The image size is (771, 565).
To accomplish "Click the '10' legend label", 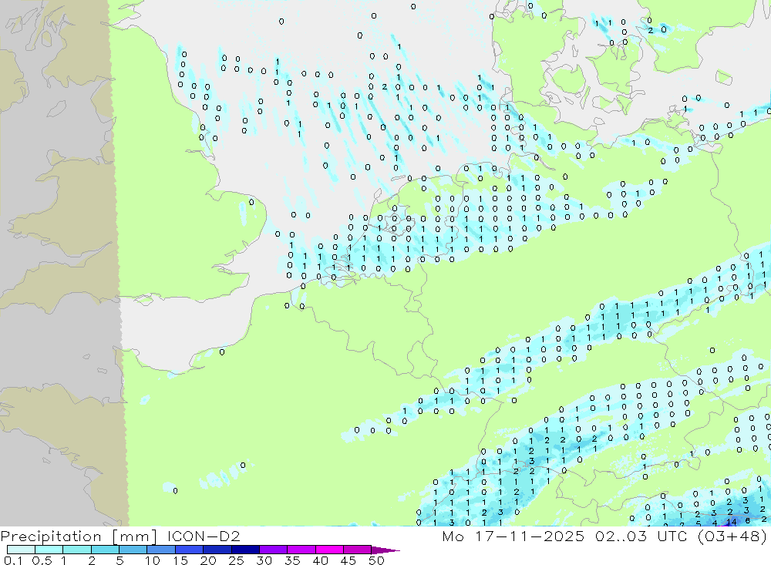I will [153, 560].
